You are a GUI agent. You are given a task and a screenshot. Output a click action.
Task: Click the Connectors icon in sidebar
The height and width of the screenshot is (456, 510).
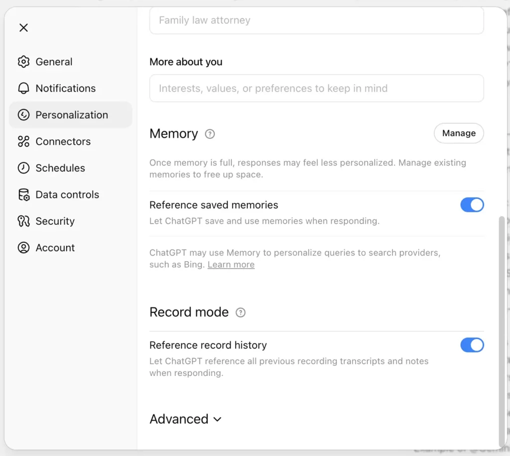tap(23, 142)
